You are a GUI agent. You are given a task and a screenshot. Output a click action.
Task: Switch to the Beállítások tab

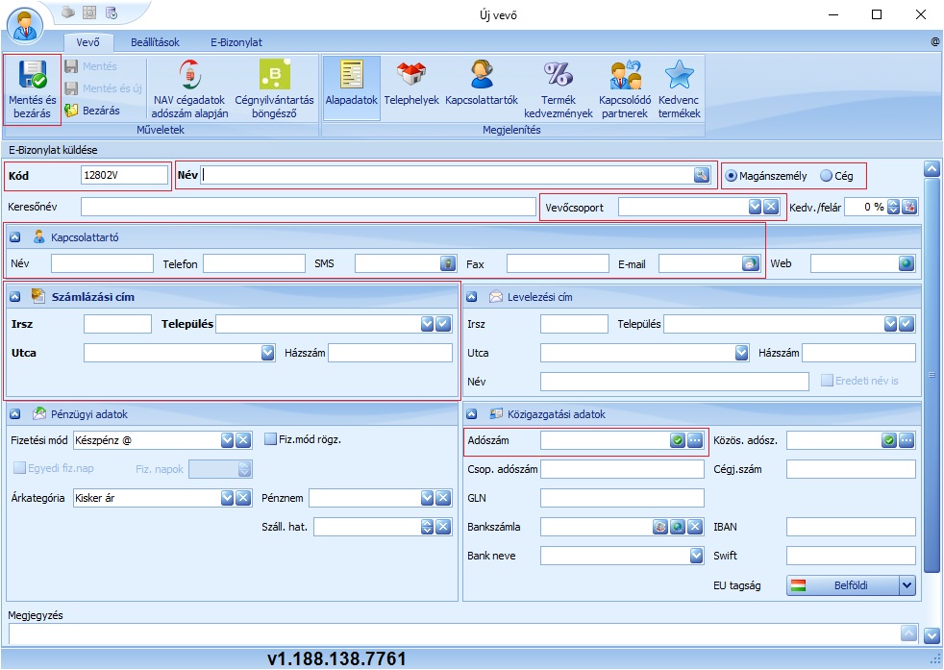click(x=157, y=42)
